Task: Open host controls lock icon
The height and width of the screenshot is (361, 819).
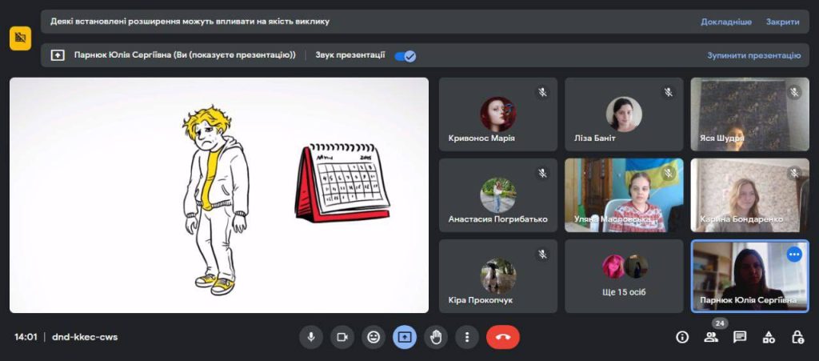Action: coord(797,337)
